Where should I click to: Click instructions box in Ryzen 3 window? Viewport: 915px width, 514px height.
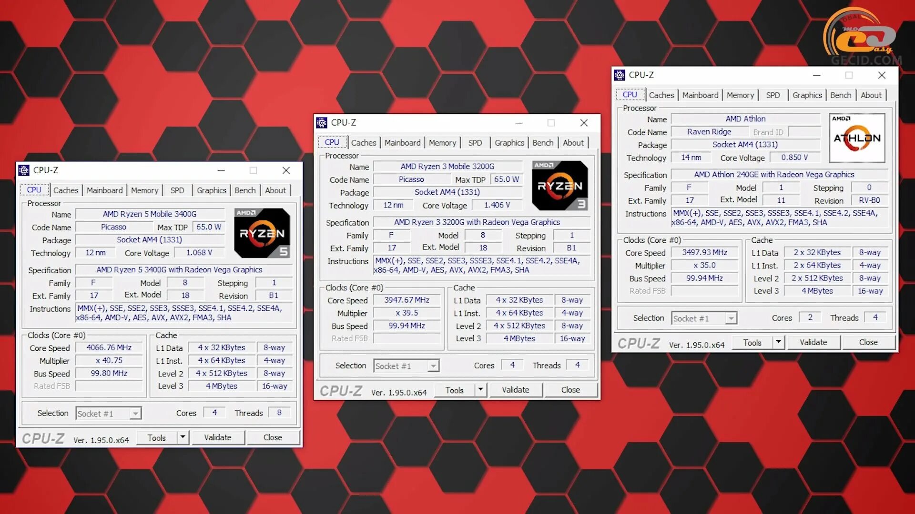click(x=481, y=265)
